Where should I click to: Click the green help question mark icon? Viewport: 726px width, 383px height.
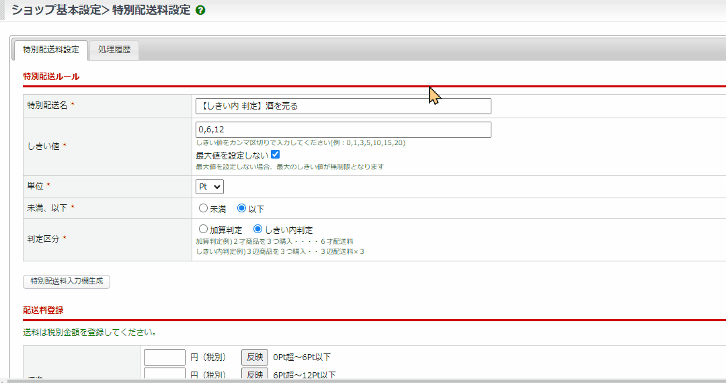click(x=200, y=11)
